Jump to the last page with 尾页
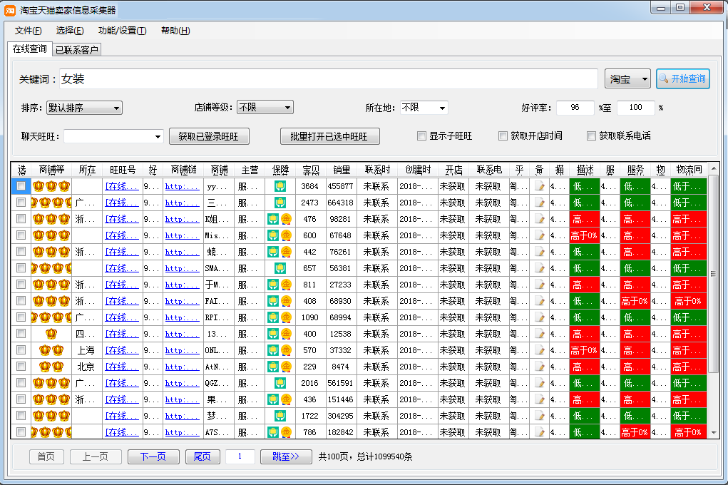The height and width of the screenshot is (485, 728). click(202, 456)
